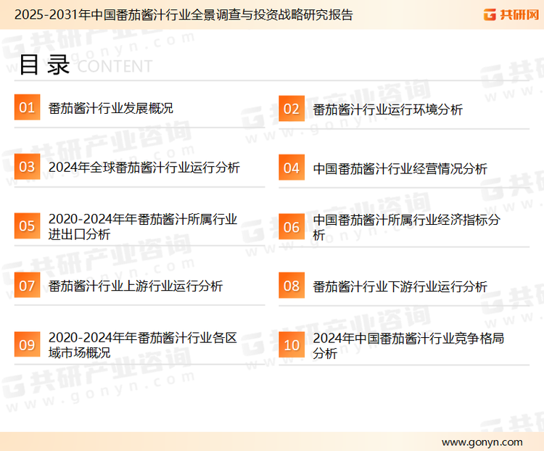Screen dimensions: 544x451
Task: Open chapter 番茄酱汁行业运行环境分析
Action: click(x=387, y=109)
